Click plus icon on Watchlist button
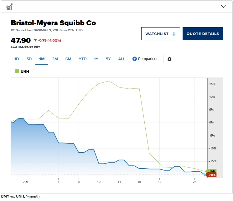 coord(174,34)
